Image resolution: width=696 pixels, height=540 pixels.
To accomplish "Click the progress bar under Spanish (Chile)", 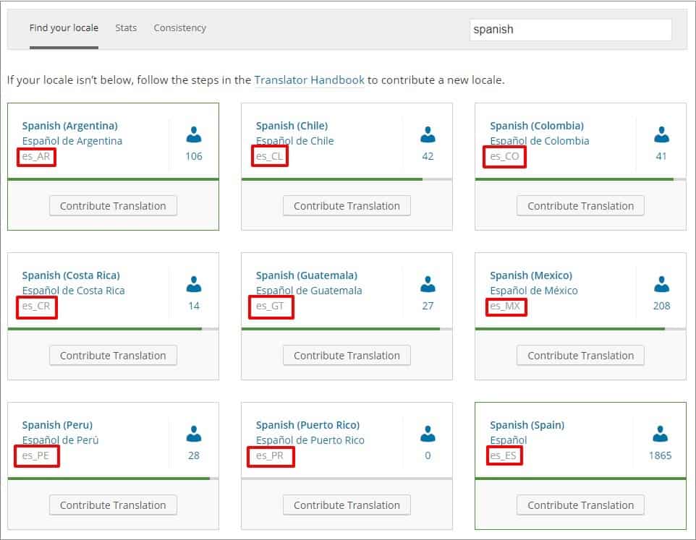I will click(x=347, y=179).
